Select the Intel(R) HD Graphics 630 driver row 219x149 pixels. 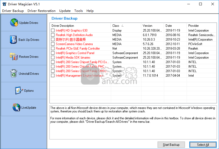pyautogui.click(x=133, y=30)
